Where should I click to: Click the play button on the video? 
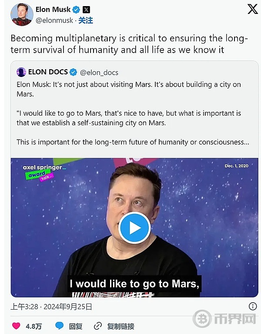click(135, 228)
